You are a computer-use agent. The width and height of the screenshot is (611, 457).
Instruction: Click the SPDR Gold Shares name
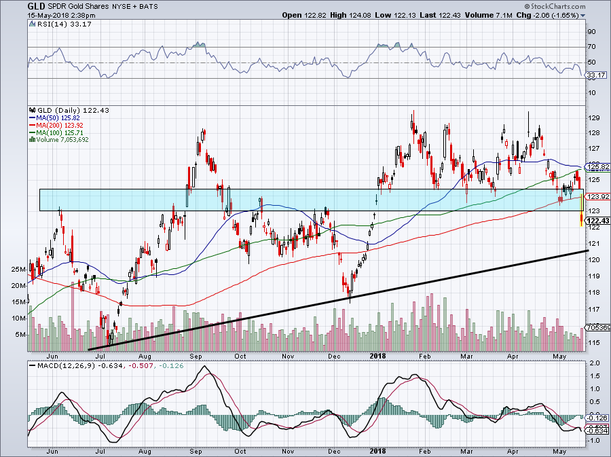pyautogui.click(x=78, y=7)
